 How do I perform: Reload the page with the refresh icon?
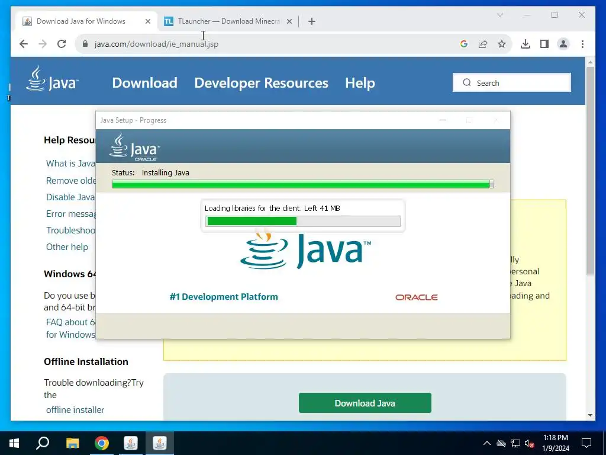[x=62, y=44]
